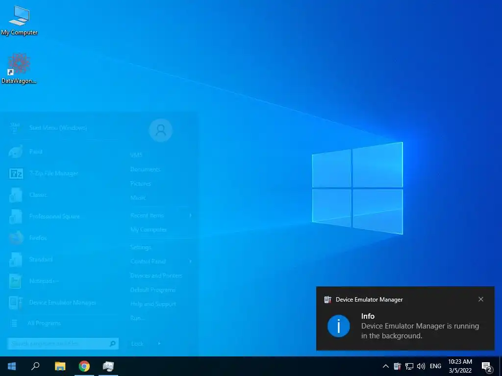Click Device Emulator Manager tray icon
This screenshot has height=376, width=502.
(x=397, y=366)
